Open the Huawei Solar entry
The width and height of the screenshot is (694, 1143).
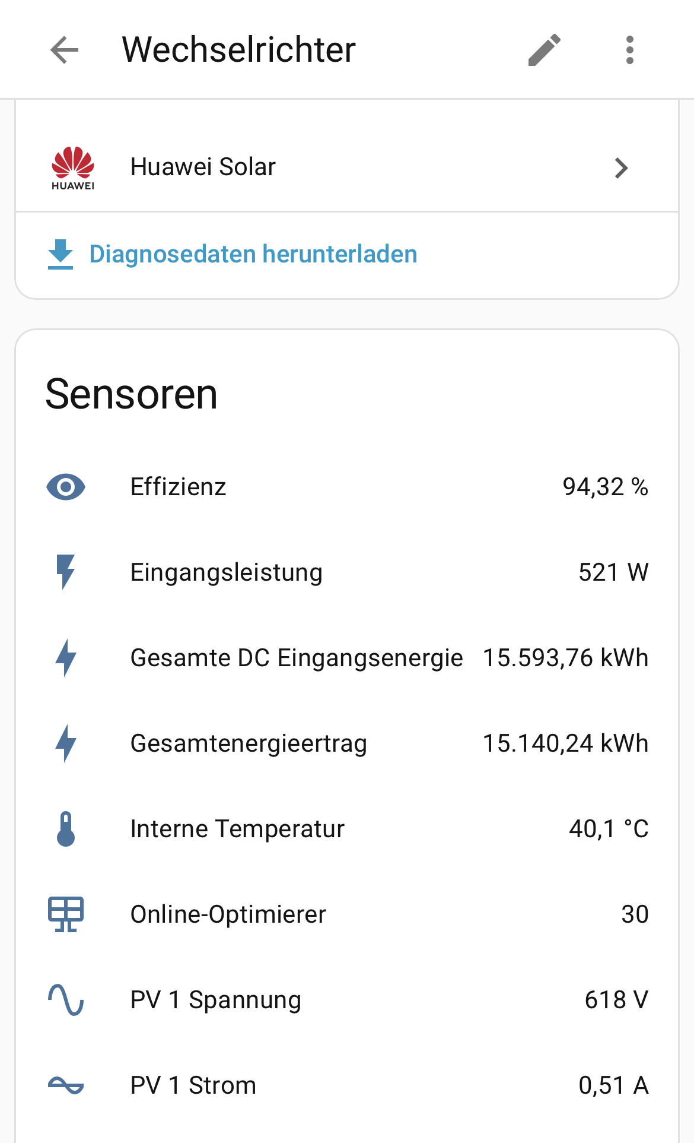point(203,167)
